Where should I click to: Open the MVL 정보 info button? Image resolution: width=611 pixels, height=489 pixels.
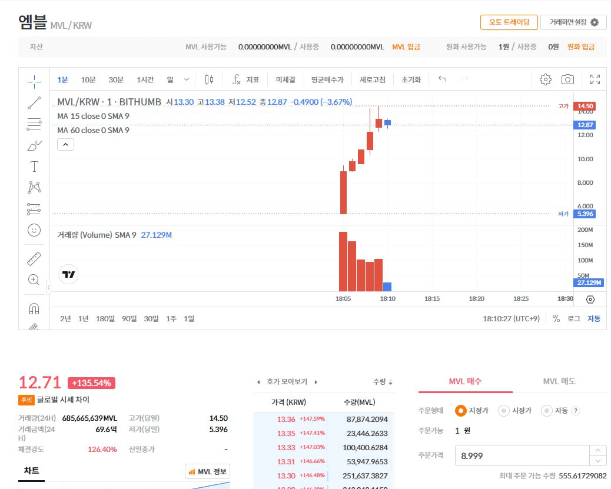pyautogui.click(x=208, y=471)
